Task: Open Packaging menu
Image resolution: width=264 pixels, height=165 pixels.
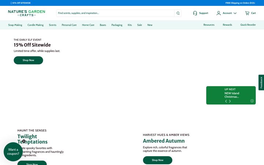Action: 117,25
